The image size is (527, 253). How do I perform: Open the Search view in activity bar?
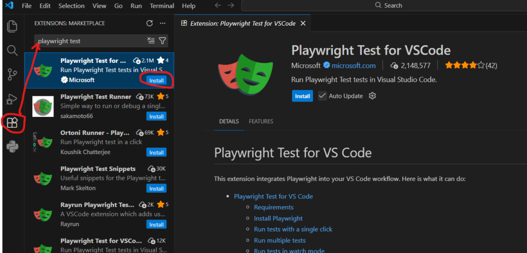12,50
